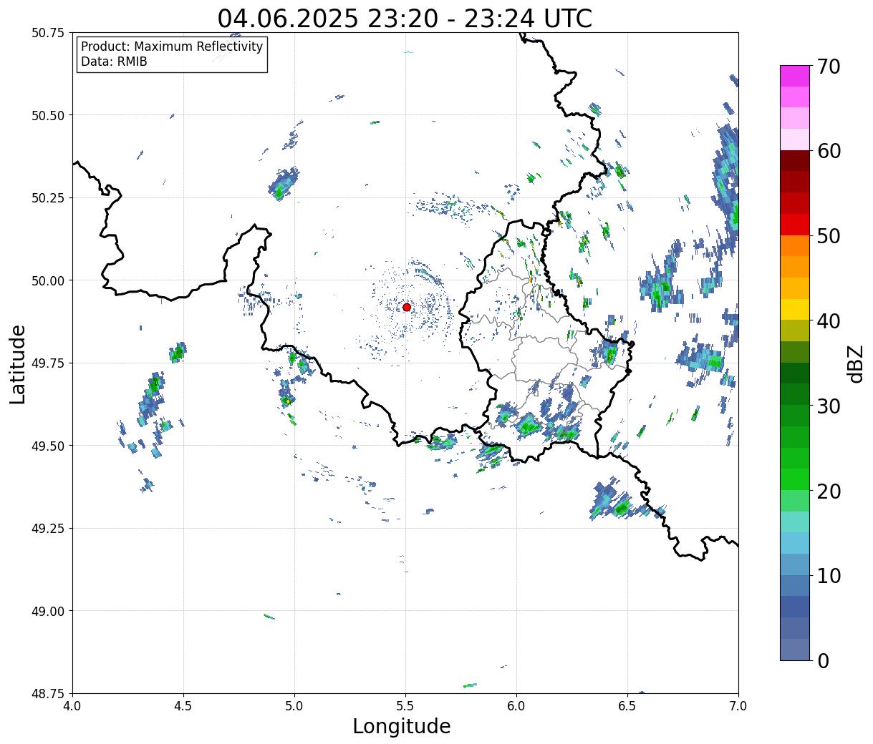Click the 50.50 latitude tick label
Image resolution: width=873 pixels, height=744 pixels.
[x=48, y=115]
